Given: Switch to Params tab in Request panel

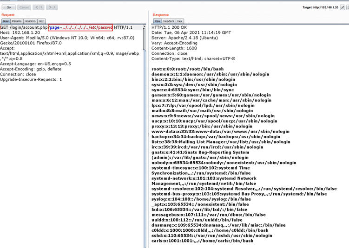Looking at the screenshot, I should (17, 21).
